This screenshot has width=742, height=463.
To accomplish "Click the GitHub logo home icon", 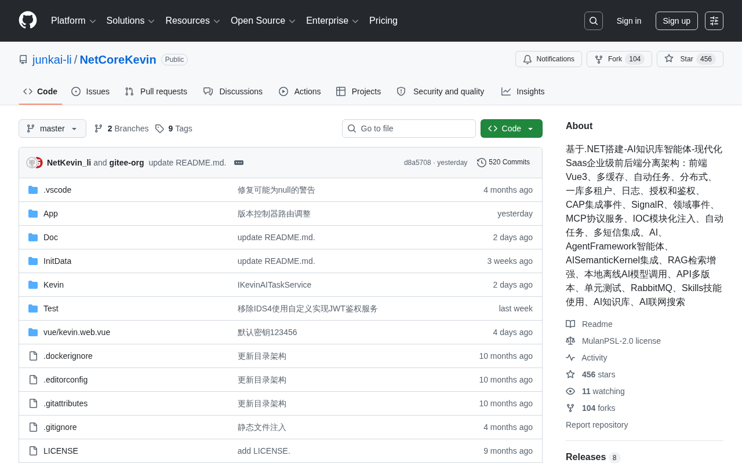I will pyautogui.click(x=28, y=20).
